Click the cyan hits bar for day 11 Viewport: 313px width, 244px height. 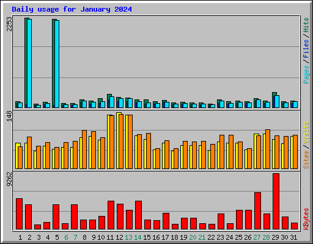(x=112, y=102)
